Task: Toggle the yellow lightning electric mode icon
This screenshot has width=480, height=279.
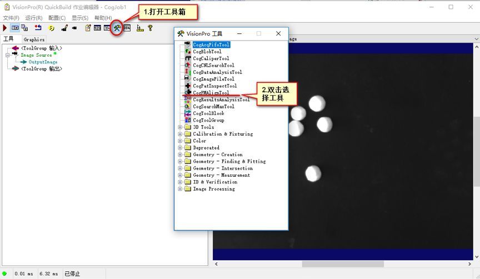Action: tap(52, 28)
